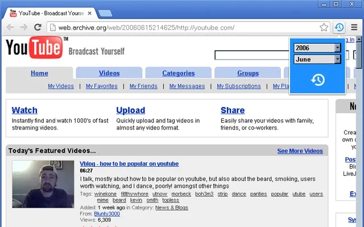The width and height of the screenshot is (364, 227).
Task: Click in the YouTube search box
Action: pos(252,55)
